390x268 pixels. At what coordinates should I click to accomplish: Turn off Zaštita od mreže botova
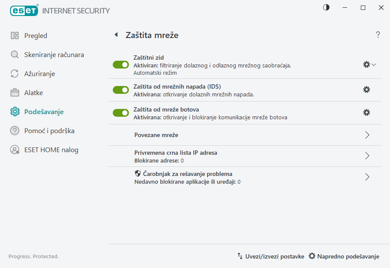(120, 112)
